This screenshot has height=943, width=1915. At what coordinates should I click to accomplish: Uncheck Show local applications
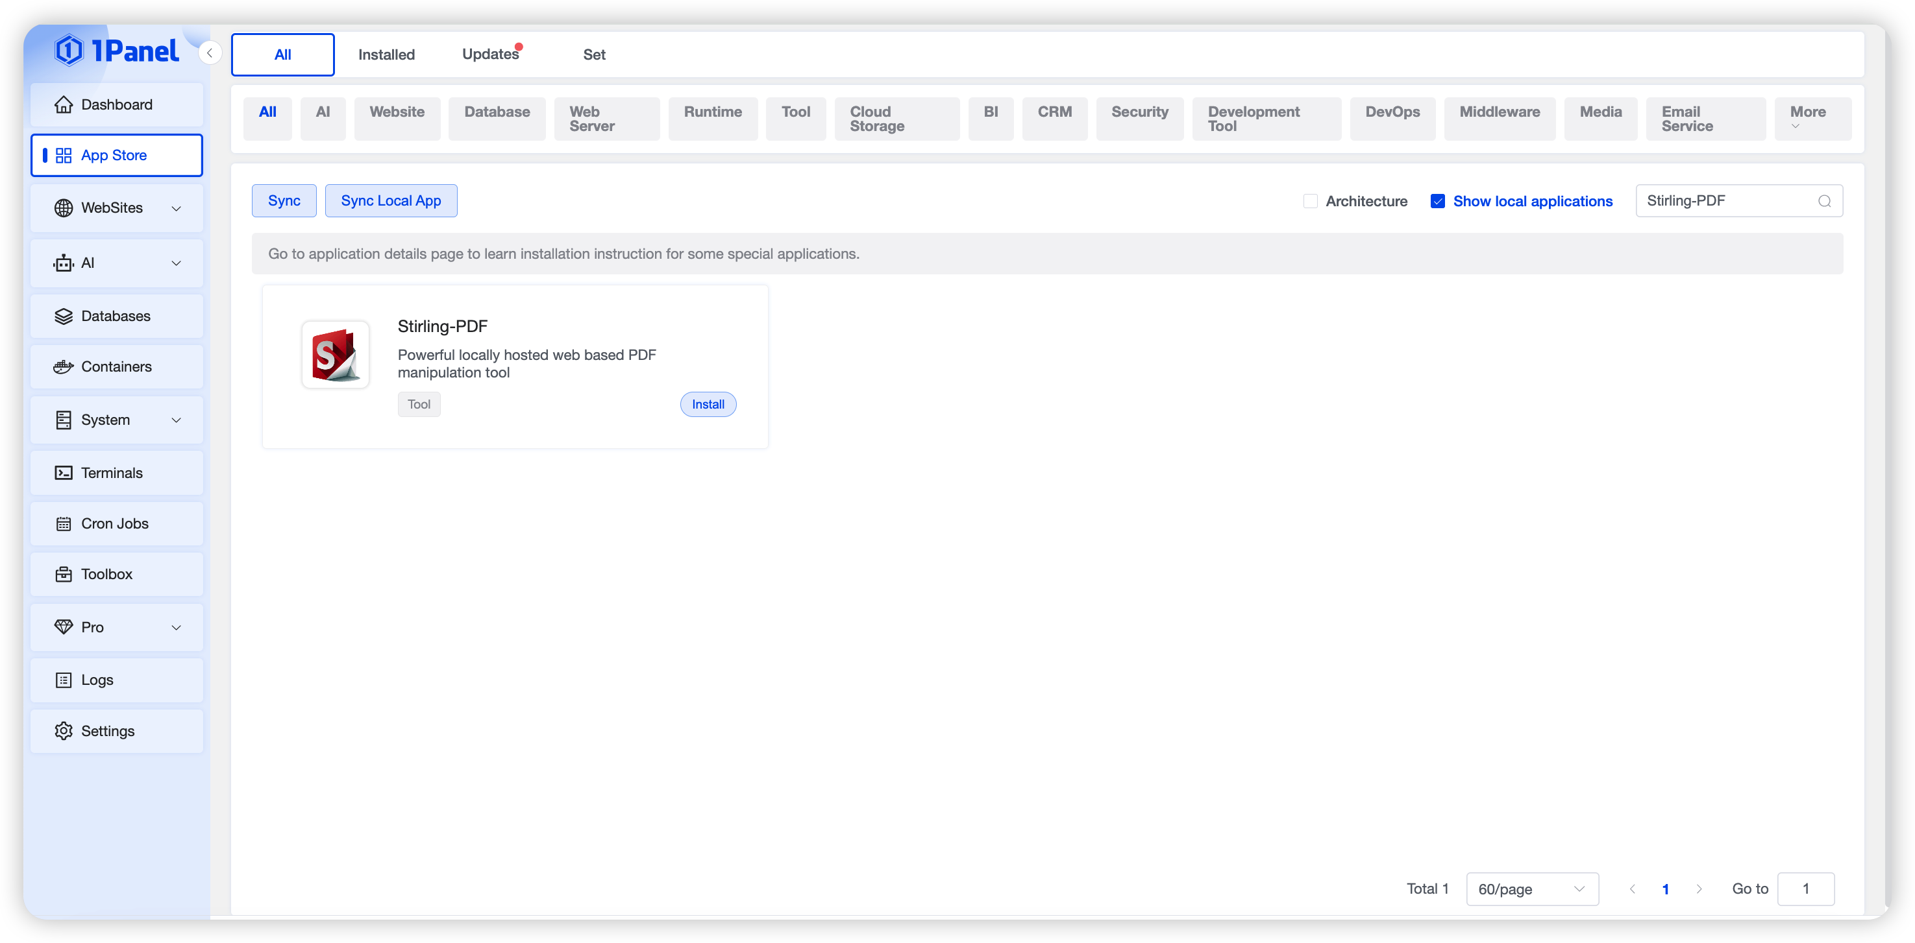(x=1437, y=201)
